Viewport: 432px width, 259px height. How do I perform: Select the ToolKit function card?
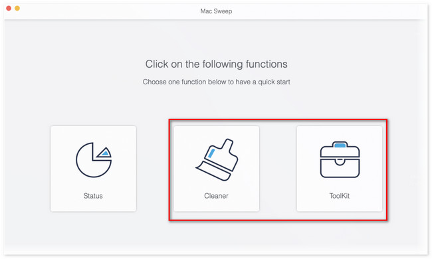(340, 169)
